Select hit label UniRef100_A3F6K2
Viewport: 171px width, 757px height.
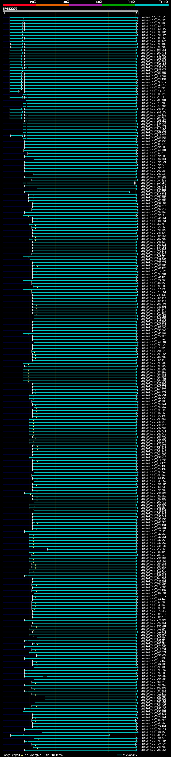tap(153, 410)
